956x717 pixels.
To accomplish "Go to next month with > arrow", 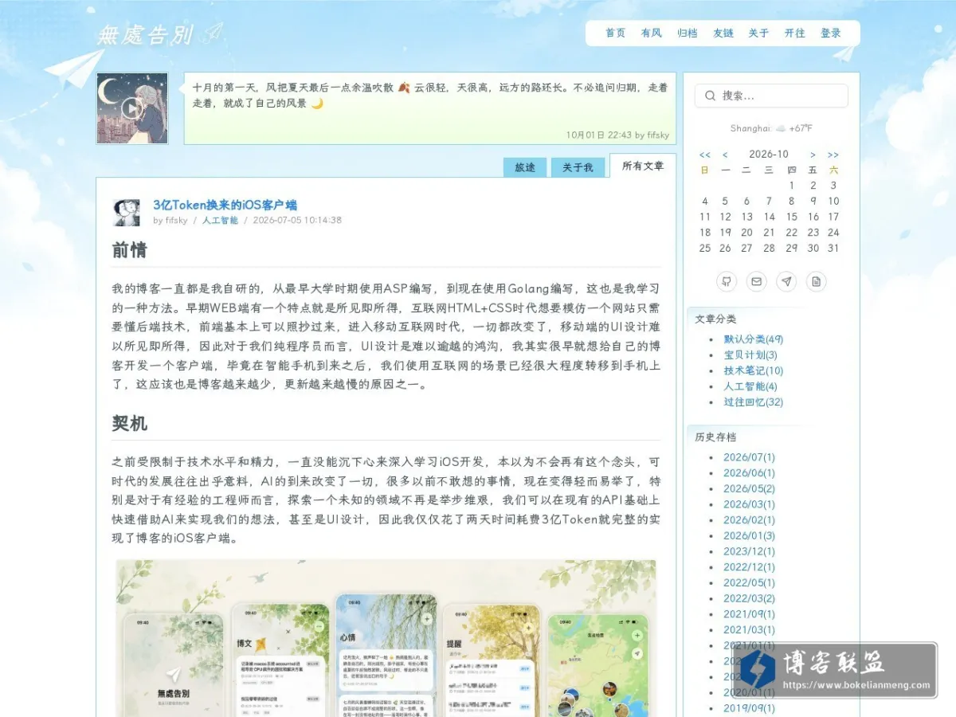I will click(x=813, y=155).
